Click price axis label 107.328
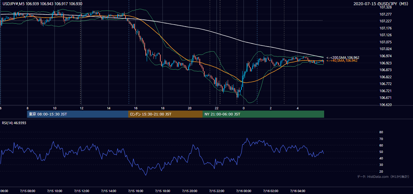Screen dimensions: 413x194 tap(386, 7)
